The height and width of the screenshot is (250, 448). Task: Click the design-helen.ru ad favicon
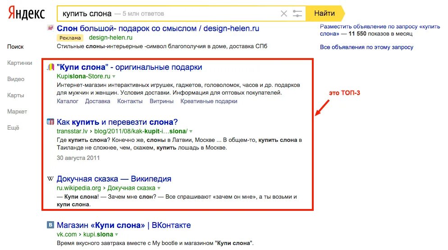pyautogui.click(x=50, y=28)
